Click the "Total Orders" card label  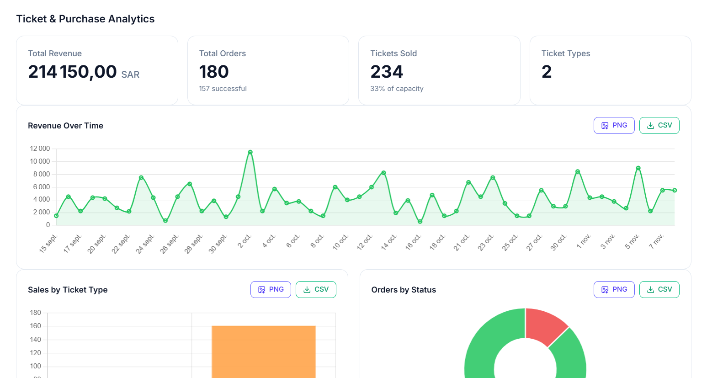(x=223, y=53)
